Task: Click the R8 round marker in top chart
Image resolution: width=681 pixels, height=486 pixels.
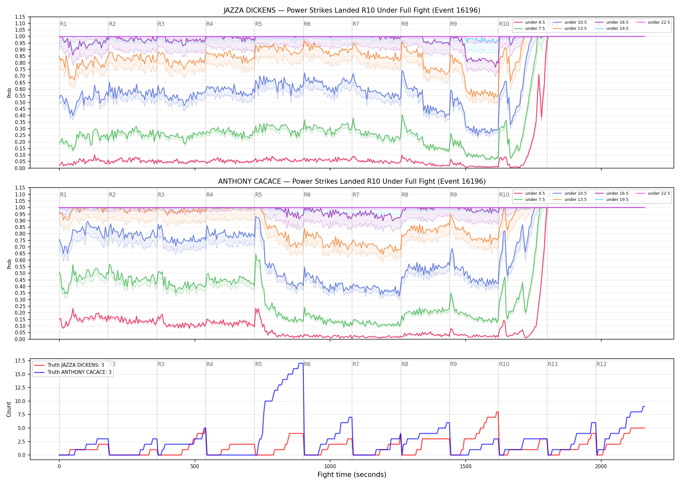Action: (x=405, y=24)
